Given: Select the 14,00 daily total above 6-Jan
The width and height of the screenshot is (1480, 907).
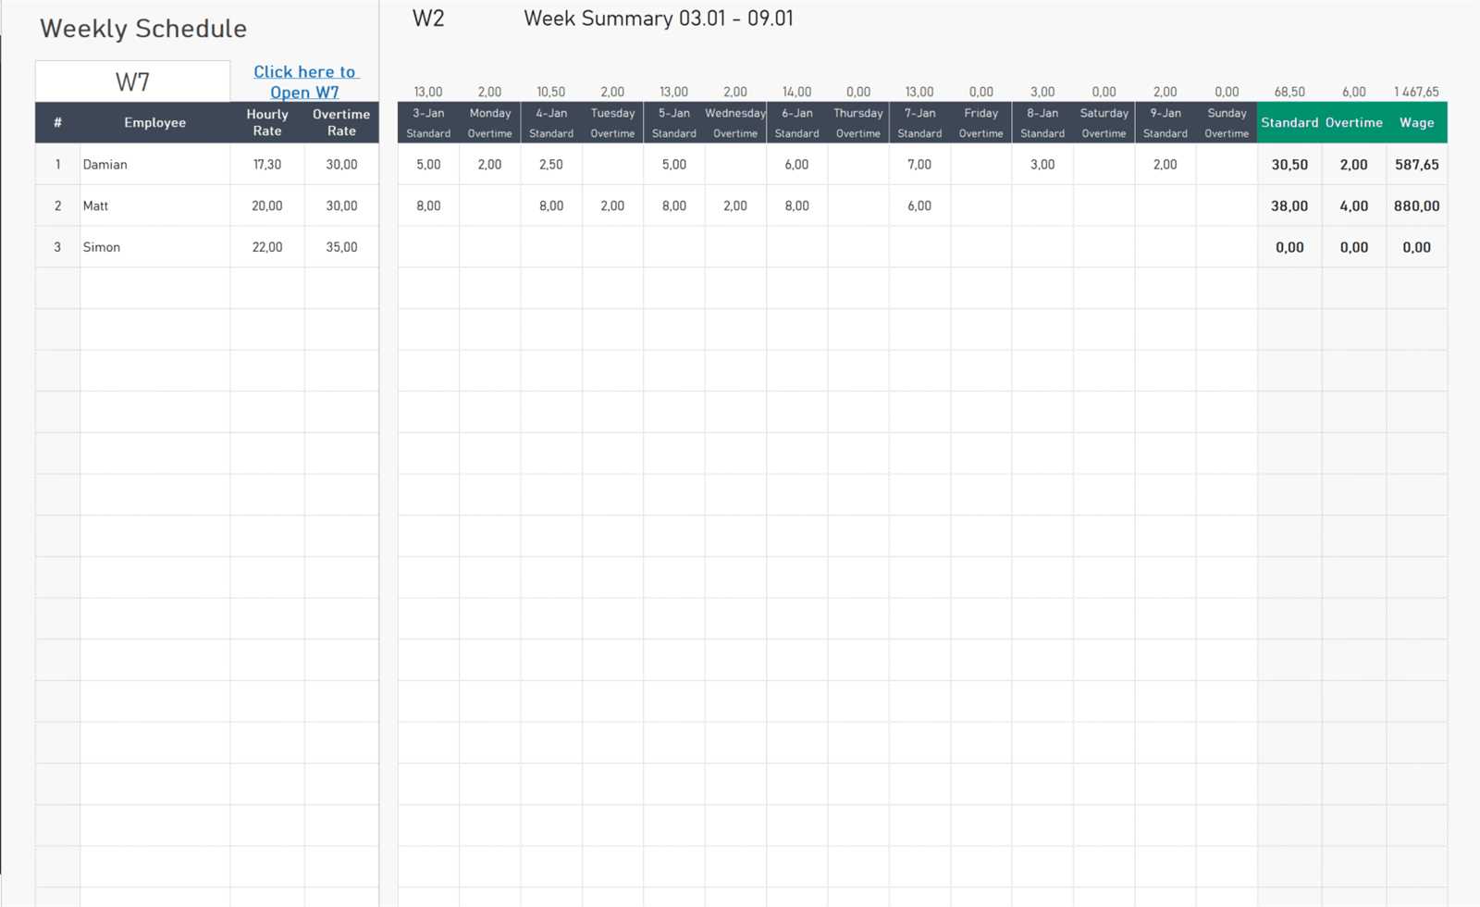Looking at the screenshot, I should tap(796, 92).
